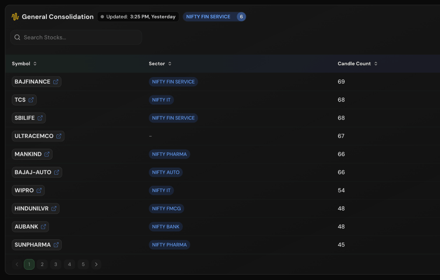Click ULTRACEMCO external link icon
The height and width of the screenshot is (280, 440).
pos(59,136)
